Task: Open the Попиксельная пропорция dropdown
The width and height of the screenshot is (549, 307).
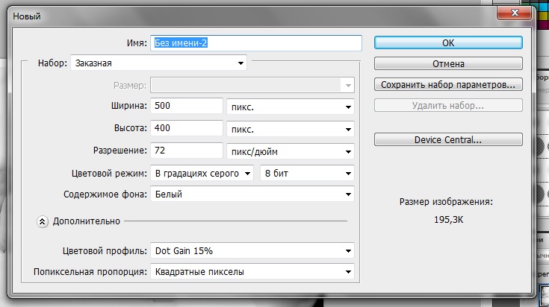Action: coord(252,272)
